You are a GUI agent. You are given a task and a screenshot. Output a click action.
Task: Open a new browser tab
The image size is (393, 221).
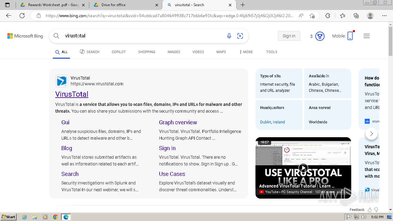click(243, 5)
